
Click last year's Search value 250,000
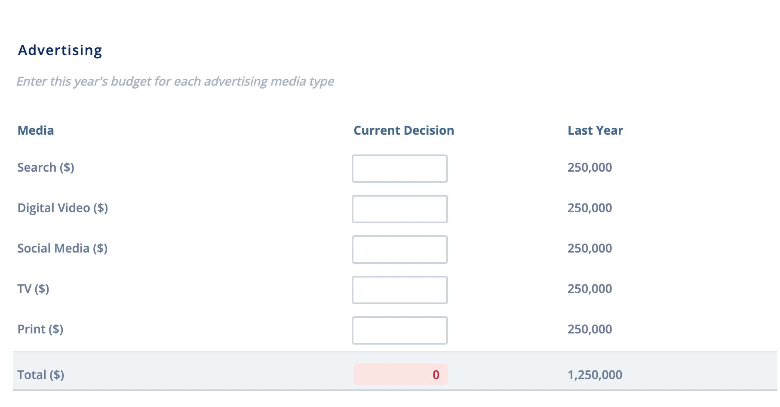590,167
